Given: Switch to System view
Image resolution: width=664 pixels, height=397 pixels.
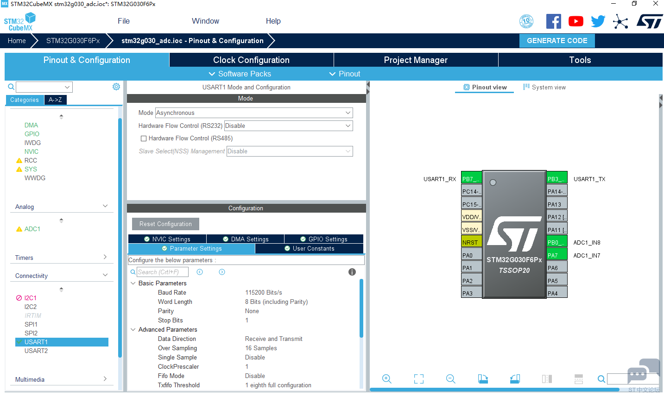Looking at the screenshot, I should point(544,87).
